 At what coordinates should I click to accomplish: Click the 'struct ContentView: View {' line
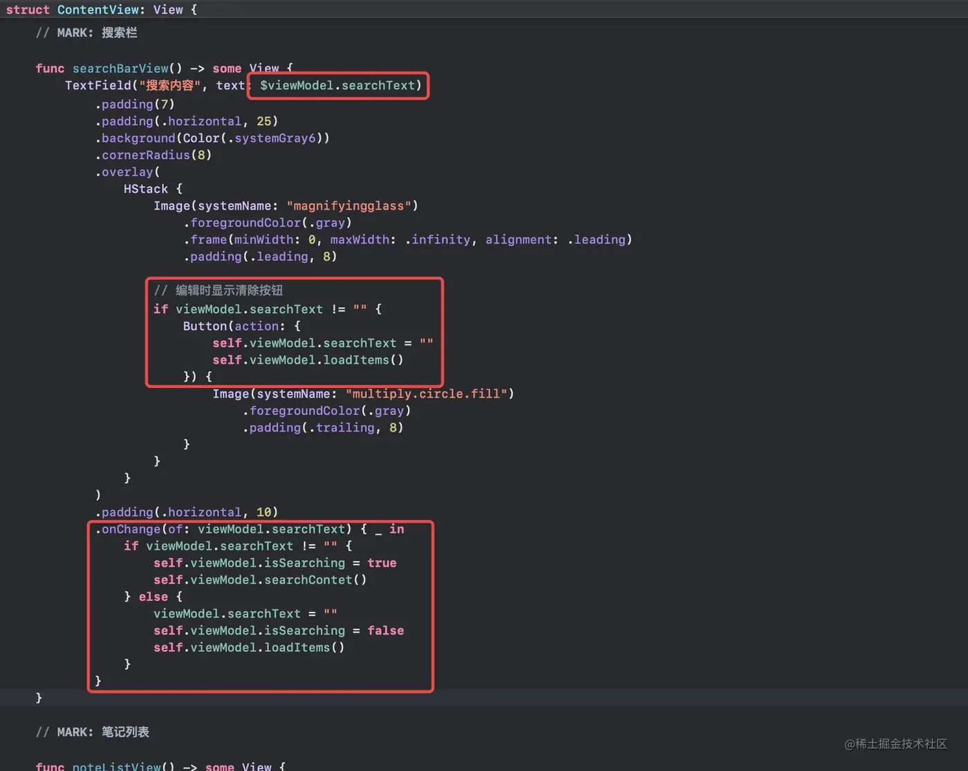point(102,10)
